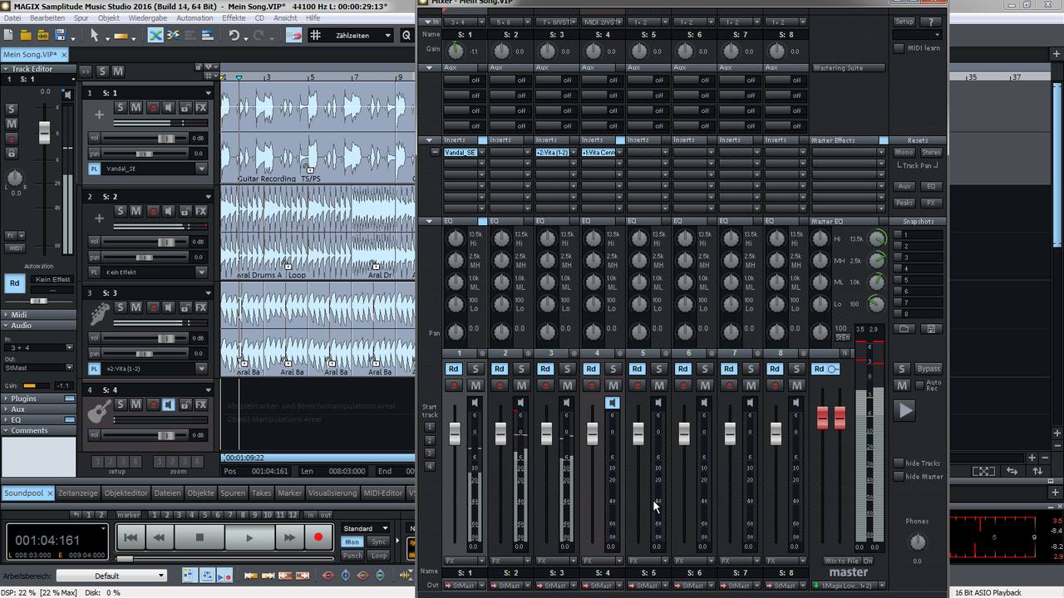The width and height of the screenshot is (1064, 598).
Task: Click the mixer question mark help button
Action: tap(931, 22)
